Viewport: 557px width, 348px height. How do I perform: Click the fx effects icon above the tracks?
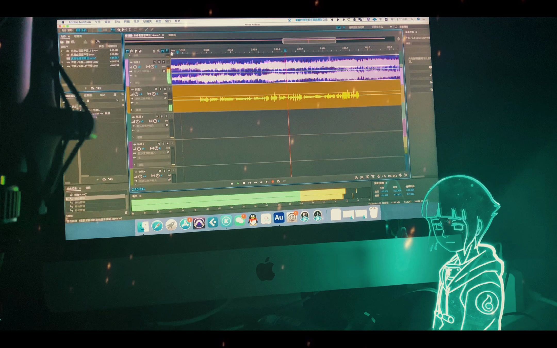(132, 51)
